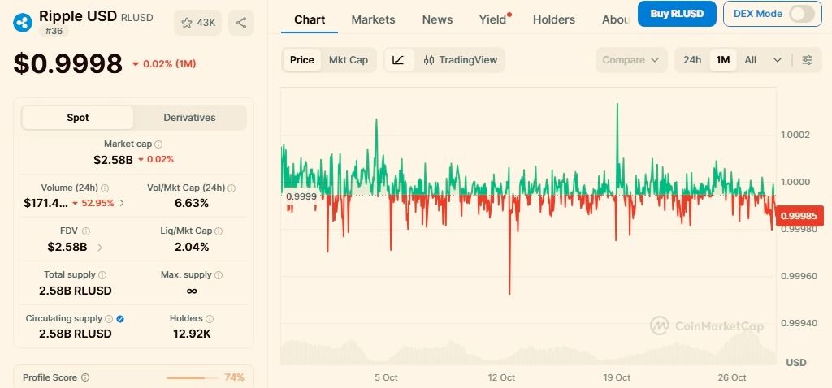The height and width of the screenshot is (388, 832).
Task: Set the chart range to 24h
Action: (x=692, y=60)
